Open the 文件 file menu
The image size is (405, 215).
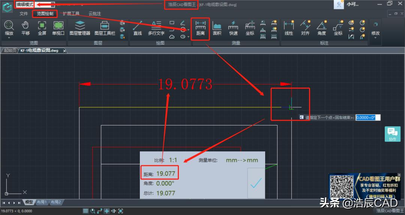(24, 13)
